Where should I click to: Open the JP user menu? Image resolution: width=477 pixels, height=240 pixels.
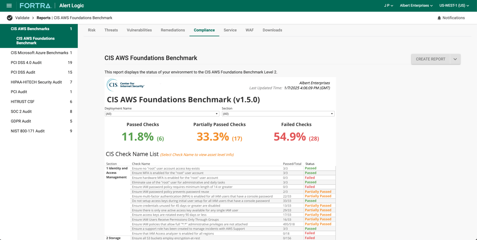(x=388, y=6)
